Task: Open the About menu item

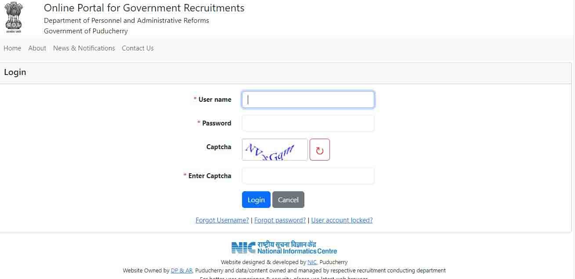Action: (37, 48)
